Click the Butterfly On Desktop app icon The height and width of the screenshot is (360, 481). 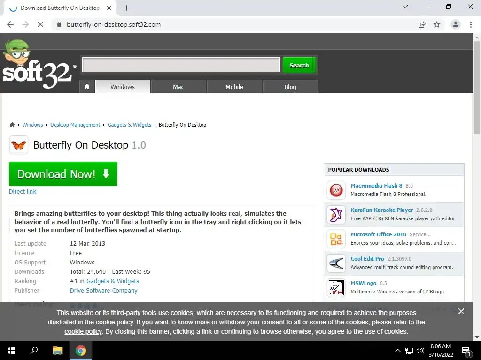click(19, 145)
